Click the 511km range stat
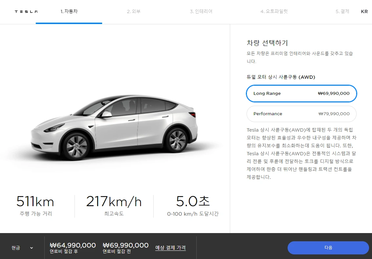Image resolution: width=372 pixels, height=259 pixels. pyautogui.click(x=35, y=206)
